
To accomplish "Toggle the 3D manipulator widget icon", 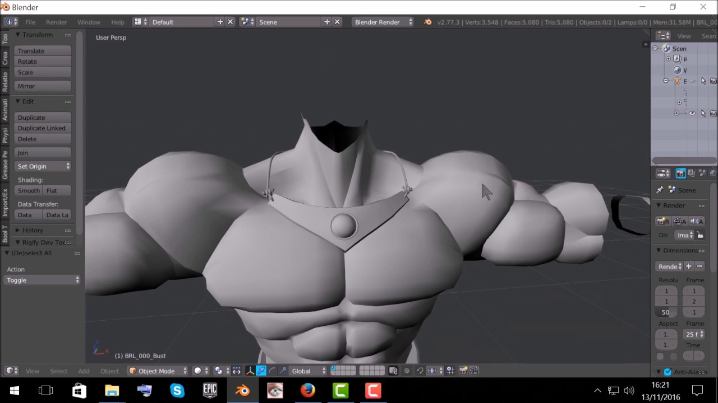I will (250, 371).
